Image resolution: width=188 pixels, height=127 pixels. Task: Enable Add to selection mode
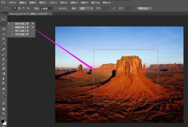[19, 8]
